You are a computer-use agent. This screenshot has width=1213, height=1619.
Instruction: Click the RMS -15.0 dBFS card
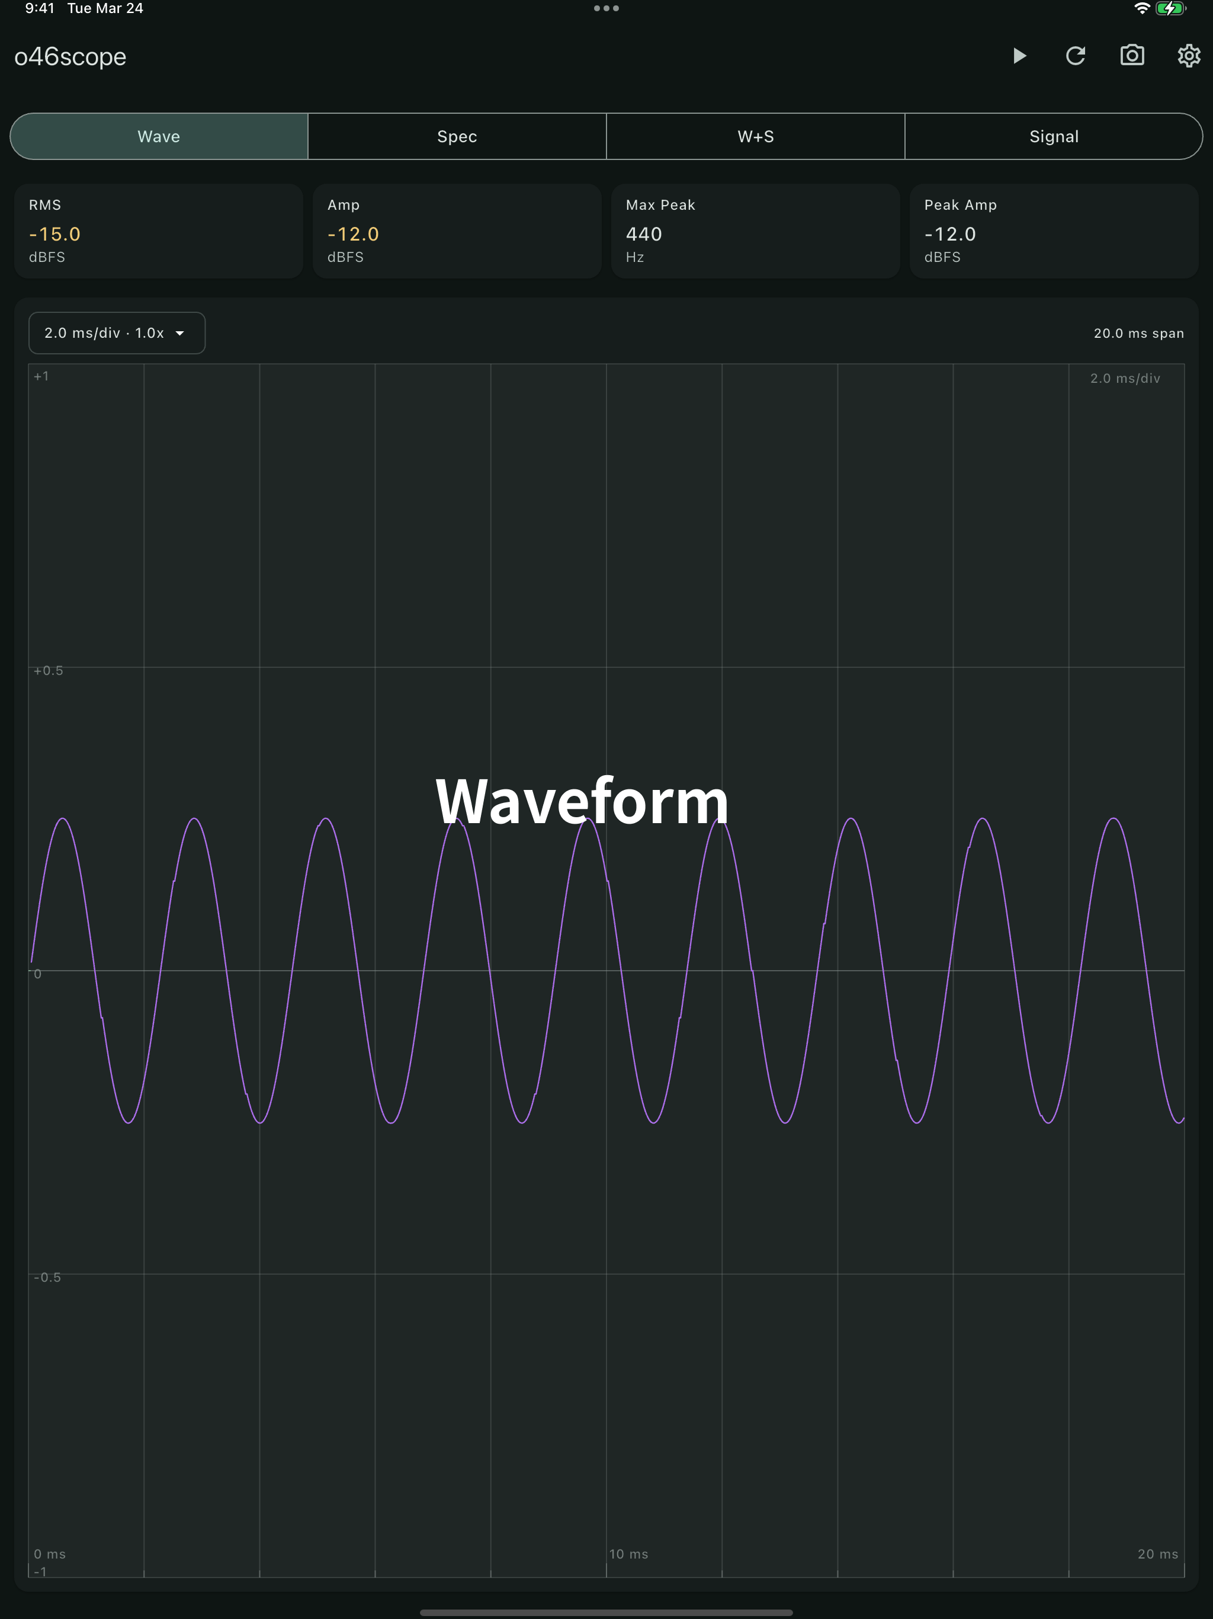159,231
